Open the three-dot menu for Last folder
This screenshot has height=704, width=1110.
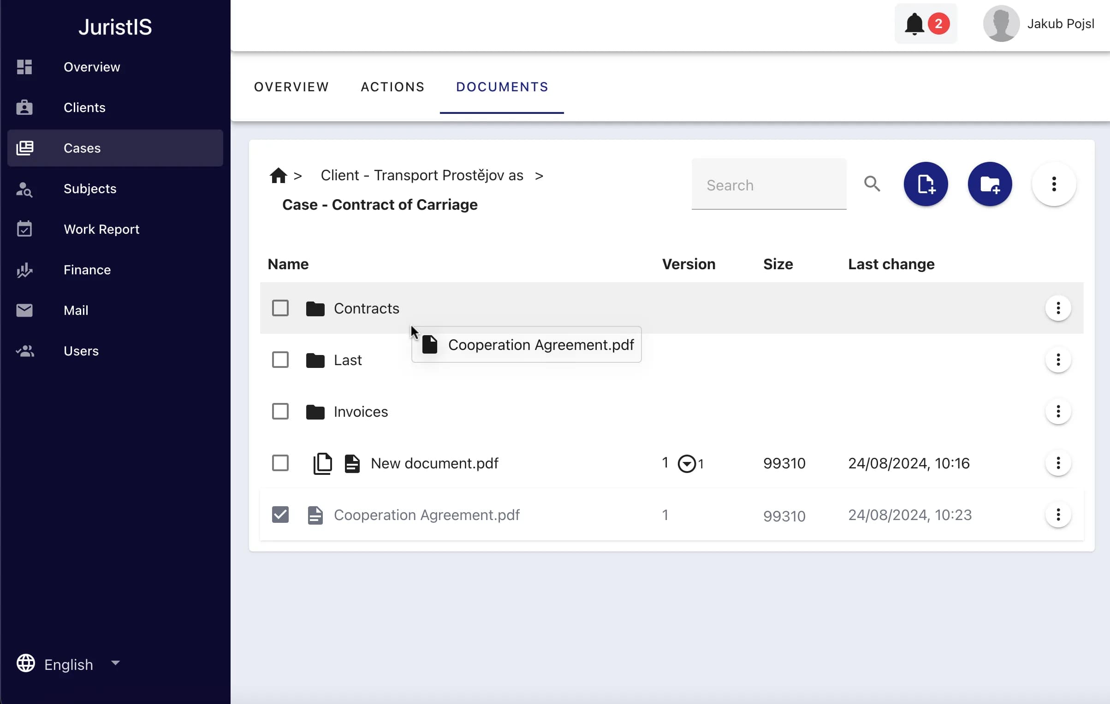(1058, 360)
